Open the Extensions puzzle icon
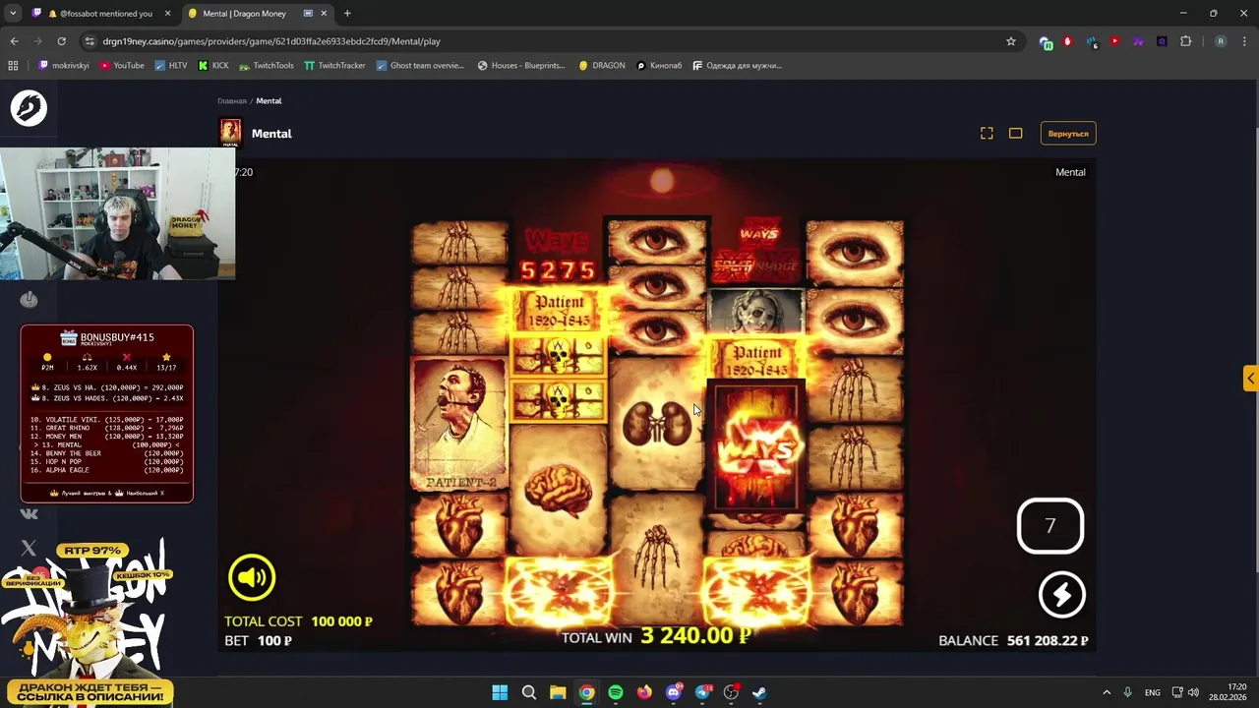Screen dimensions: 1259x708 point(1185,41)
